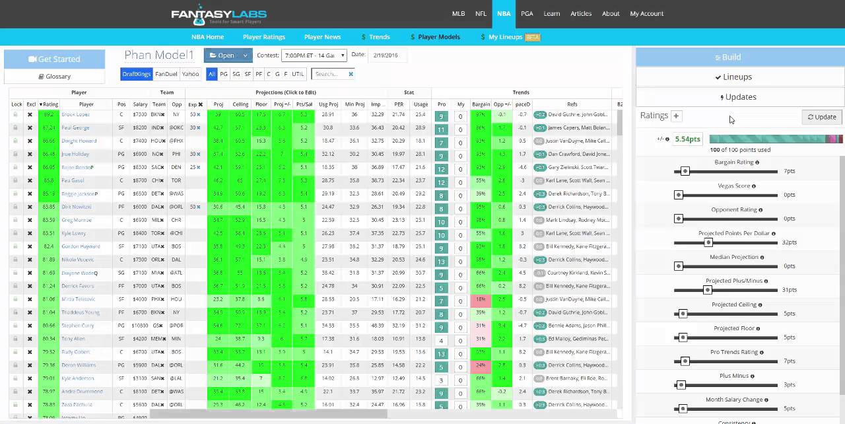Show the Vegas Score info icon
Screen dimensions: 845x424
pos(754,186)
